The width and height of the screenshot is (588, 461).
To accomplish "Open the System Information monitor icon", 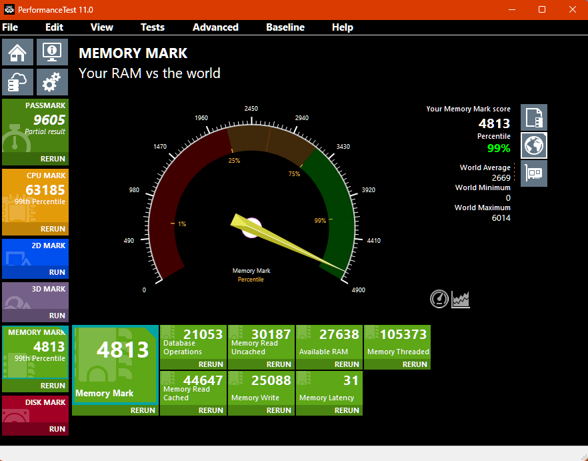I will coord(52,52).
